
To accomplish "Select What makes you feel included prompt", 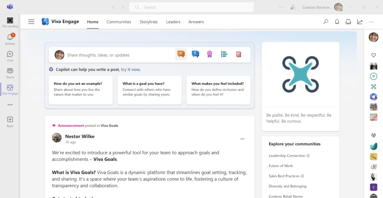I will point(218,90).
